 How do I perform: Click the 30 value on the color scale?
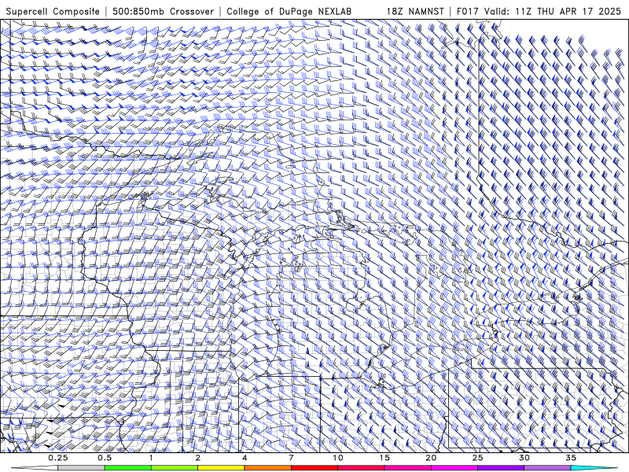524,458
